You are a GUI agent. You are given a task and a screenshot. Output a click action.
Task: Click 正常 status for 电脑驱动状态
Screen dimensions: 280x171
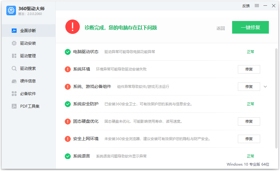250,52
